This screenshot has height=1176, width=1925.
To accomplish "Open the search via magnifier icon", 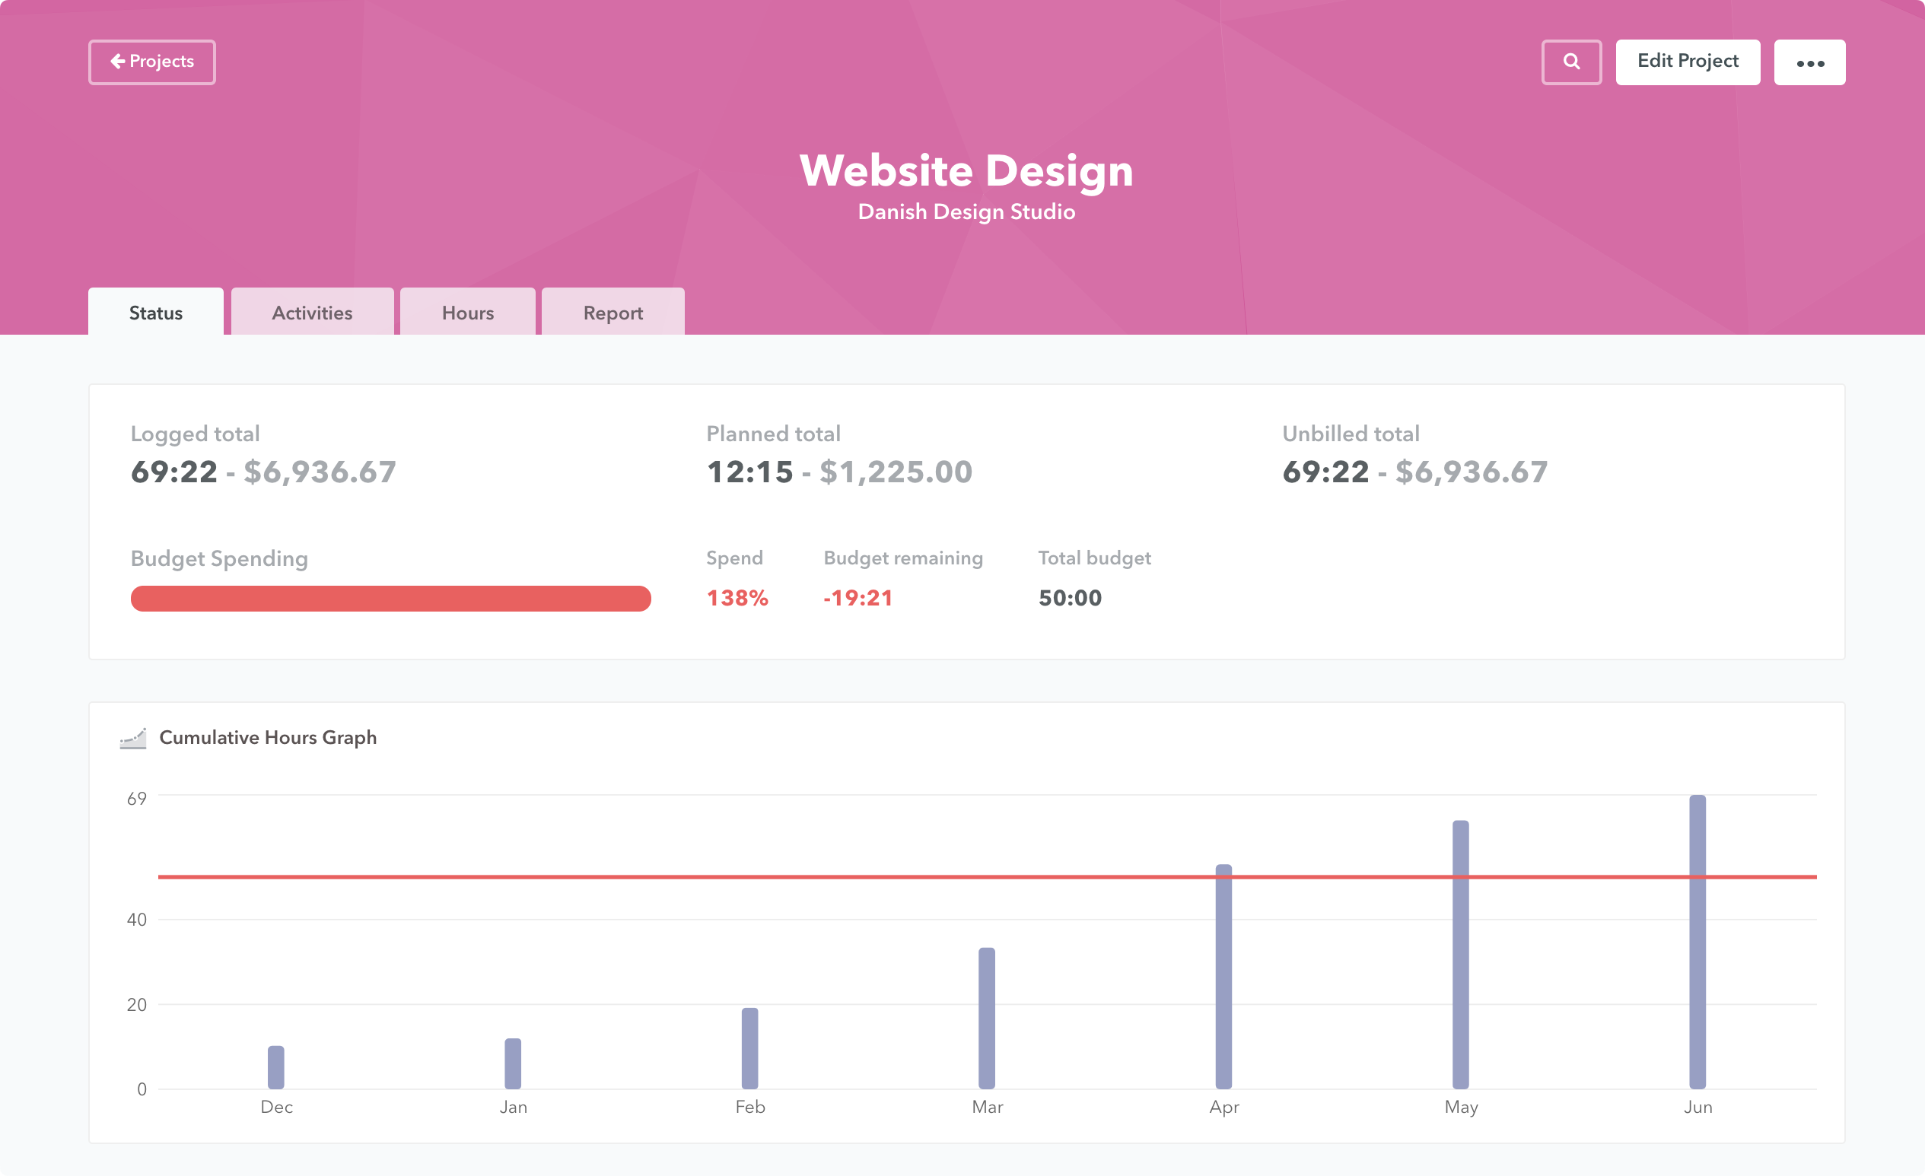I will tap(1570, 62).
